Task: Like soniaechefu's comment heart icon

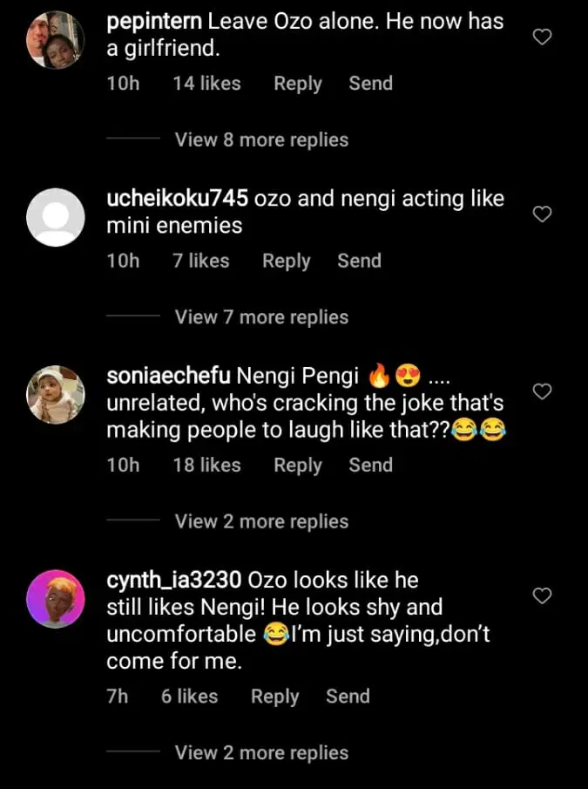Action: click(543, 391)
